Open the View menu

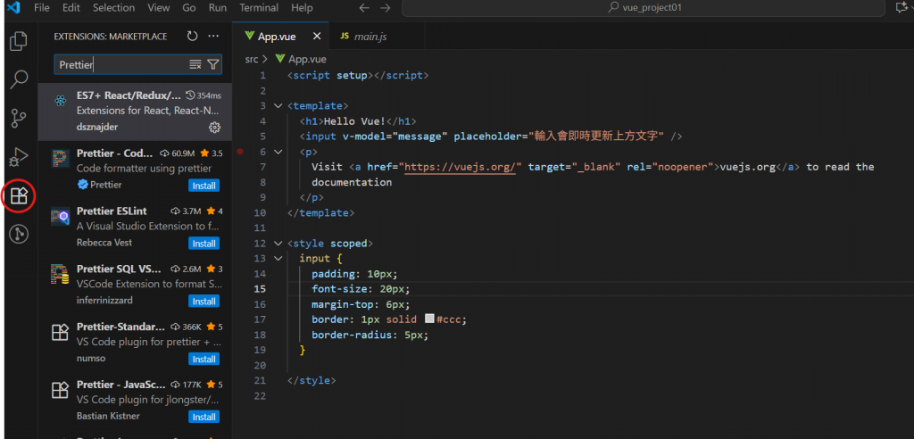(x=158, y=8)
